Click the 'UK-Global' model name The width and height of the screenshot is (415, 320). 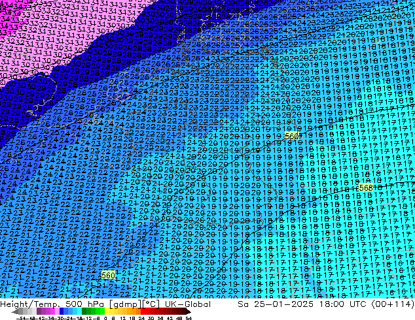pyautogui.click(x=190, y=304)
